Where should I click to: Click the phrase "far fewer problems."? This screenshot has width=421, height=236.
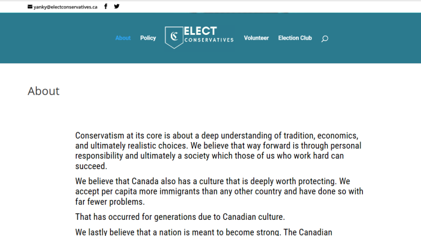click(x=110, y=202)
